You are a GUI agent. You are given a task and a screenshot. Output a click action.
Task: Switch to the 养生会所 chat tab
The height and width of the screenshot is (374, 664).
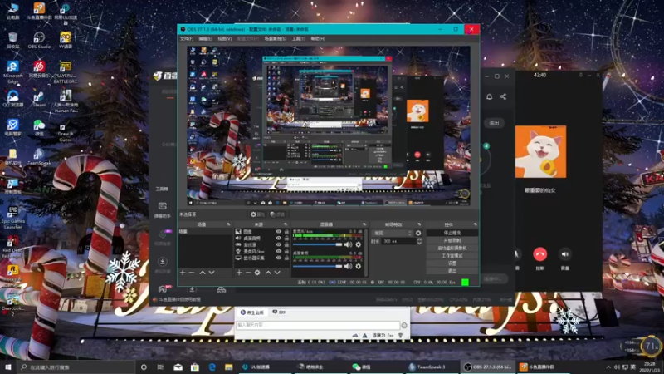tap(252, 312)
